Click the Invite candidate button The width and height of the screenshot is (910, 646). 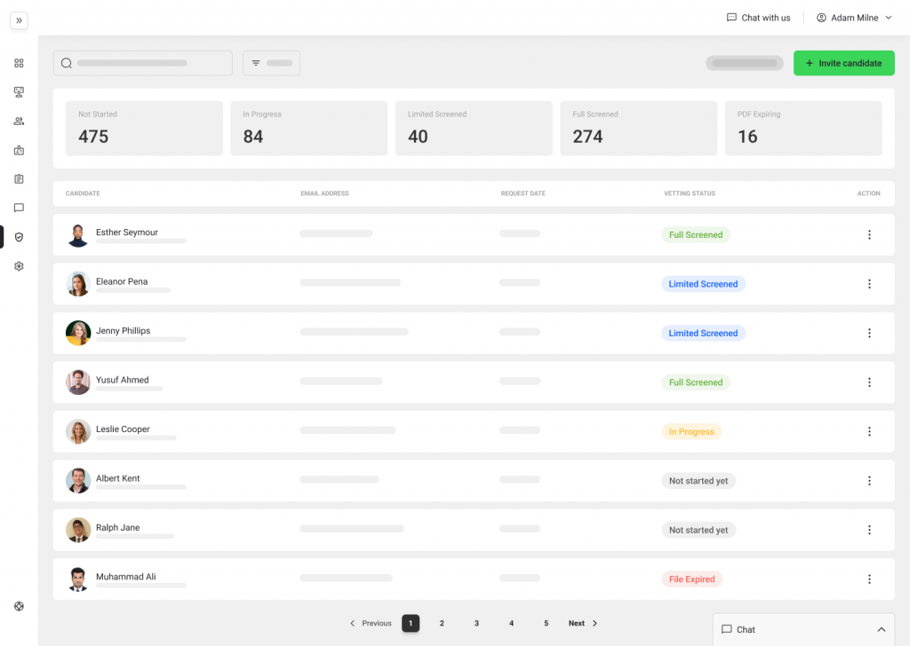843,63
